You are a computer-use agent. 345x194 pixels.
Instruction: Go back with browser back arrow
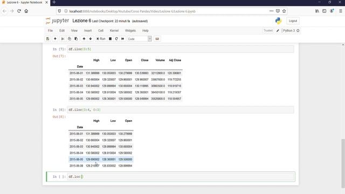tap(5, 11)
